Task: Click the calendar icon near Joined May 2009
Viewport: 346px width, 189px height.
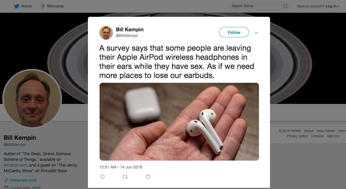Action: click(6, 188)
